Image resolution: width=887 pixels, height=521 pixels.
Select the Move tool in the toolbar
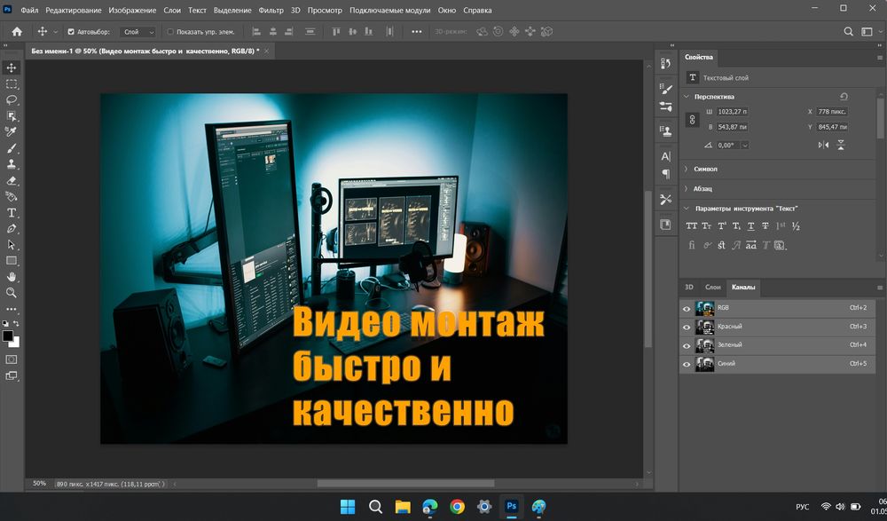click(12, 67)
